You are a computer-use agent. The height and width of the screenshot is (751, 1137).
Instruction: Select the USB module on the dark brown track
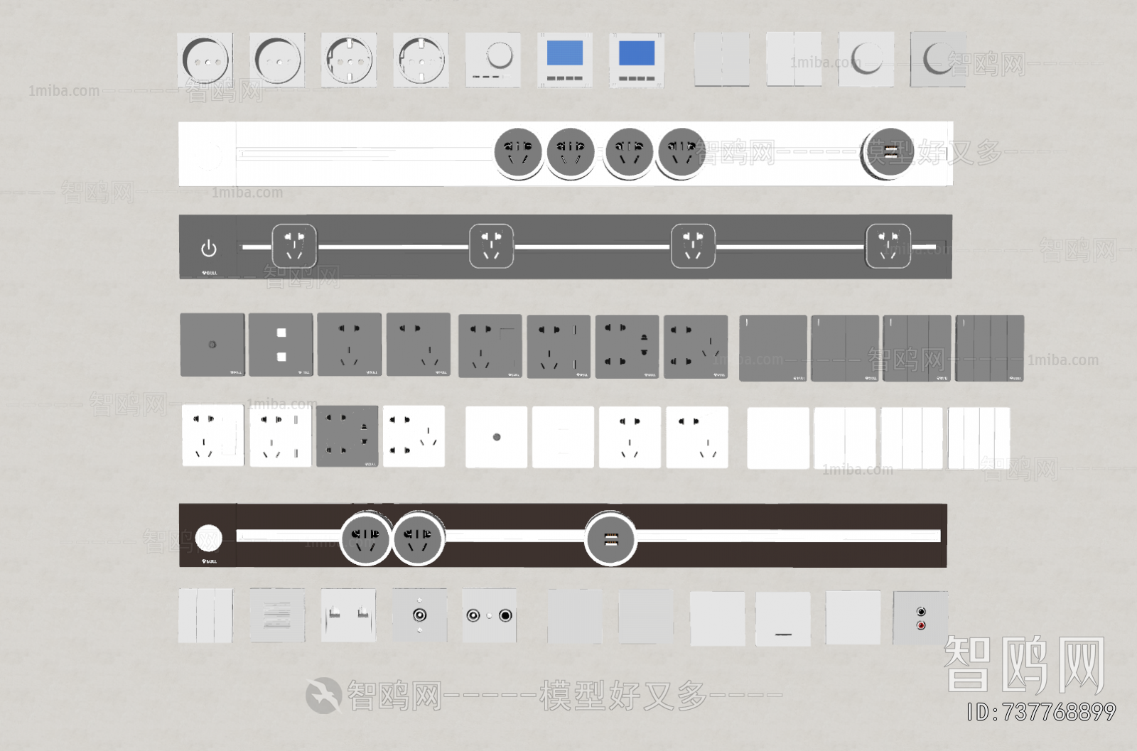click(610, 539)
